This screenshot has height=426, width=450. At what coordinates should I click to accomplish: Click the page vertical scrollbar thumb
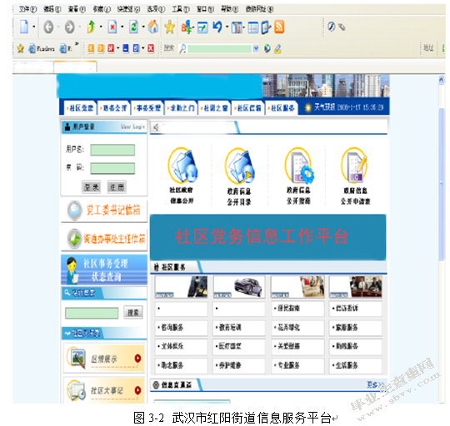pyautogui.click(x=442, y=184)
